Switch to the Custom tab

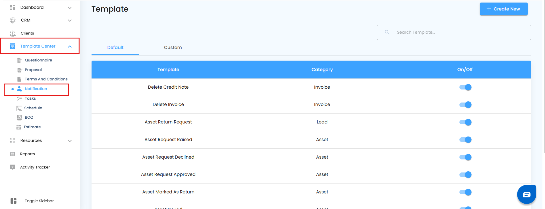point(173,48)
